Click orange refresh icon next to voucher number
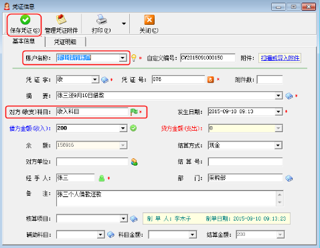 (x=210, y=80)
